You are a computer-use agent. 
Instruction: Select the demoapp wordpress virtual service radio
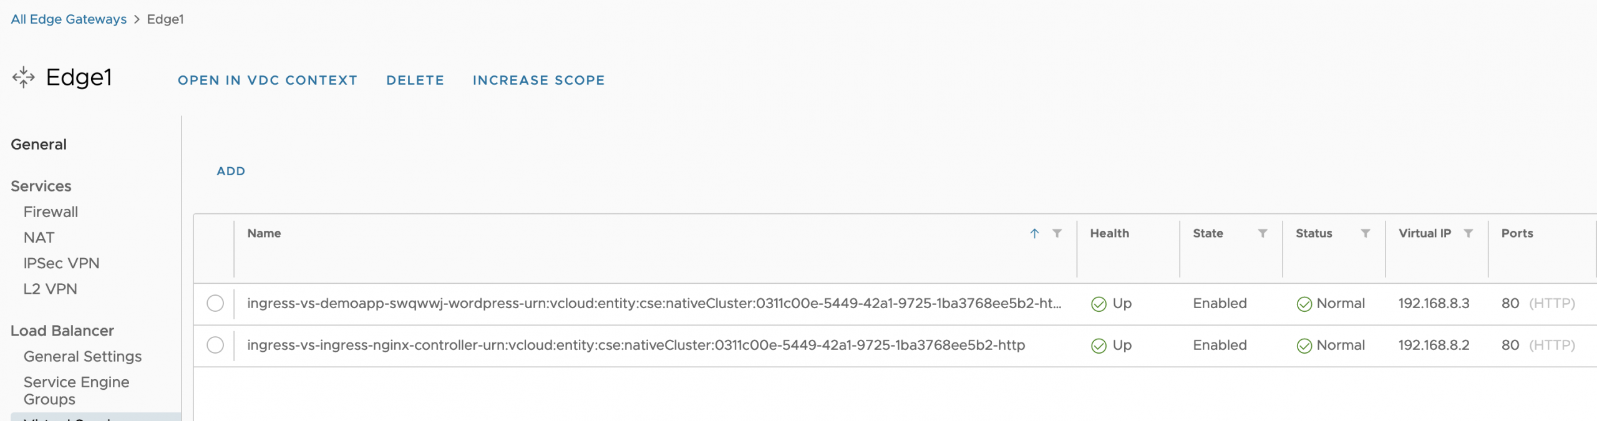click(215, 303)
